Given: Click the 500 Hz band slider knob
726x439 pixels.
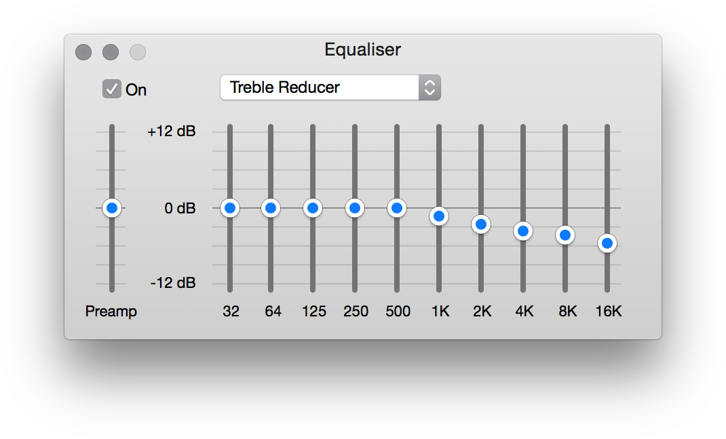Looking at the screenshot, I should coord(397,208).
